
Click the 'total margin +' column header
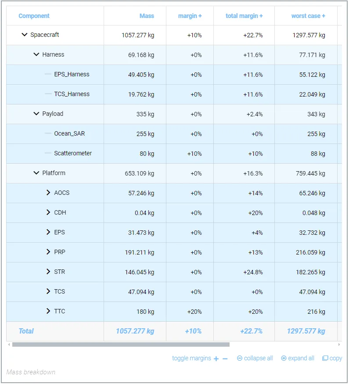point(244,16)
